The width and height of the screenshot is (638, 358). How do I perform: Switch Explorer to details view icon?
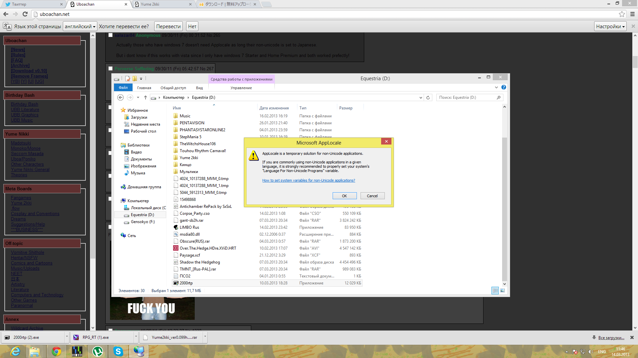(495, 290)
